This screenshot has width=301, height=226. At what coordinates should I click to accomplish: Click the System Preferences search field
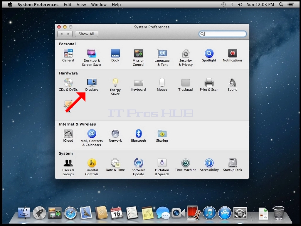click(x=223, y=34)
